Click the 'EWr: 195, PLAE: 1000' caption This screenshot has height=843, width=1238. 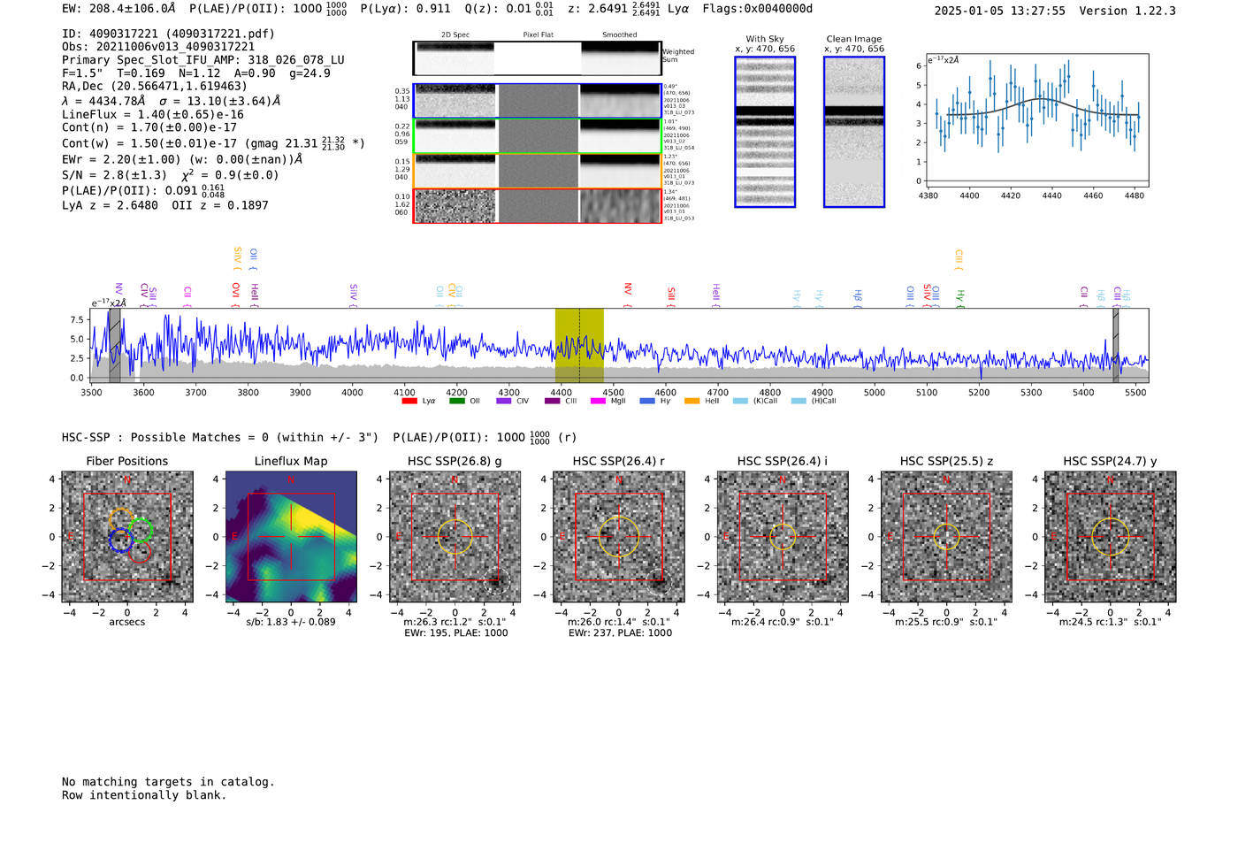pyautogui.click(x=455, y=633)
